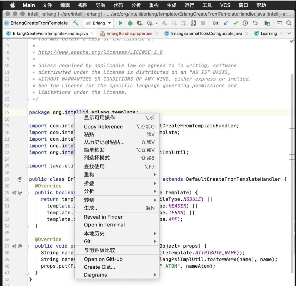Choose 粘贴 in the context menu

point(117,134)
